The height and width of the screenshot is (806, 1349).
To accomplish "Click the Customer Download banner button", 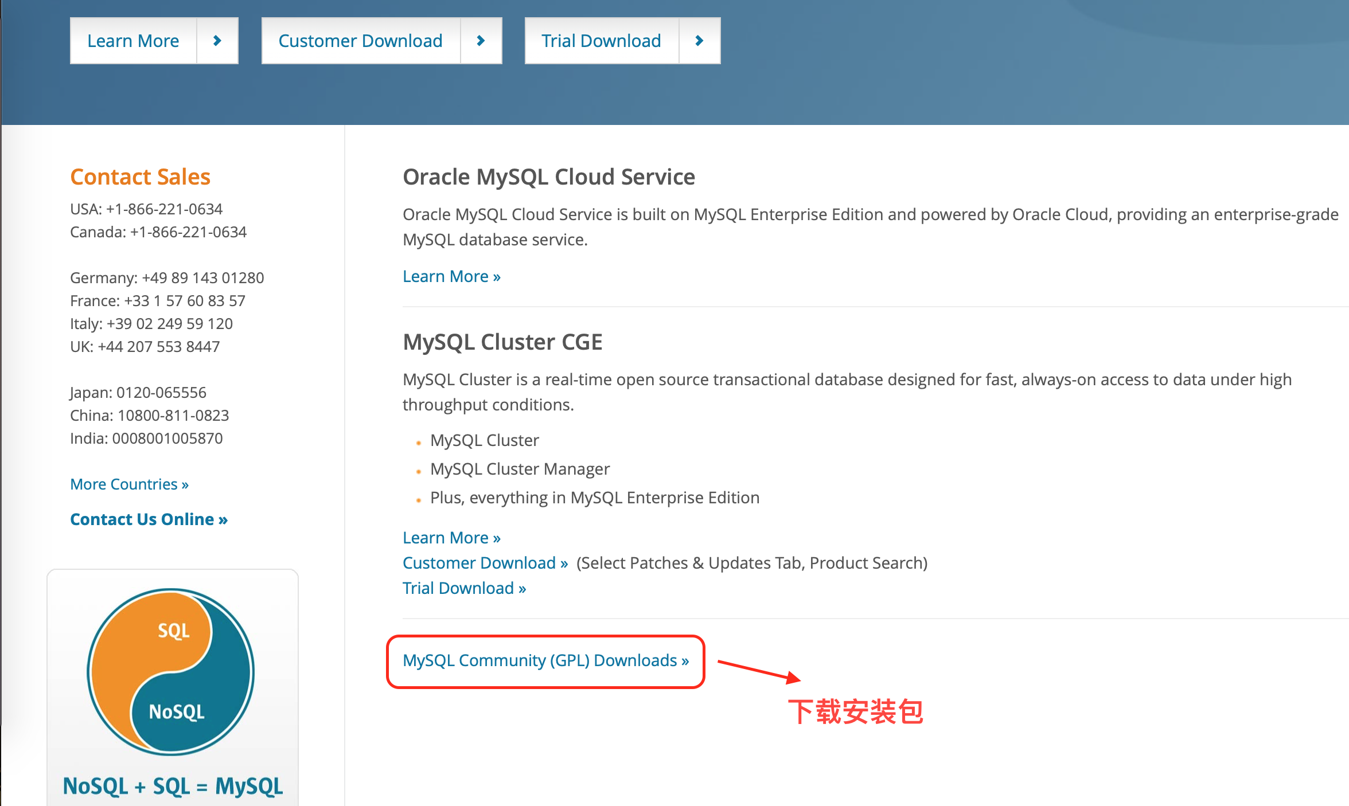I will 361,41.
